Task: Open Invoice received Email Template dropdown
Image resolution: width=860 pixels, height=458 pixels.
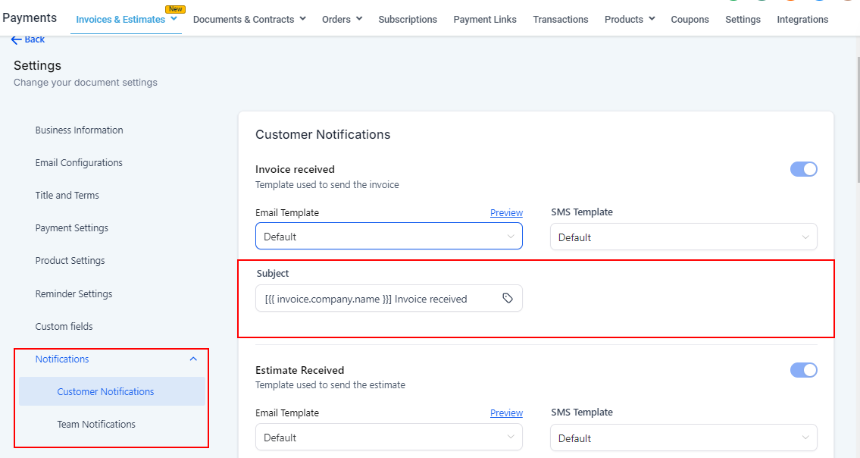Action: tap(389, 236)
